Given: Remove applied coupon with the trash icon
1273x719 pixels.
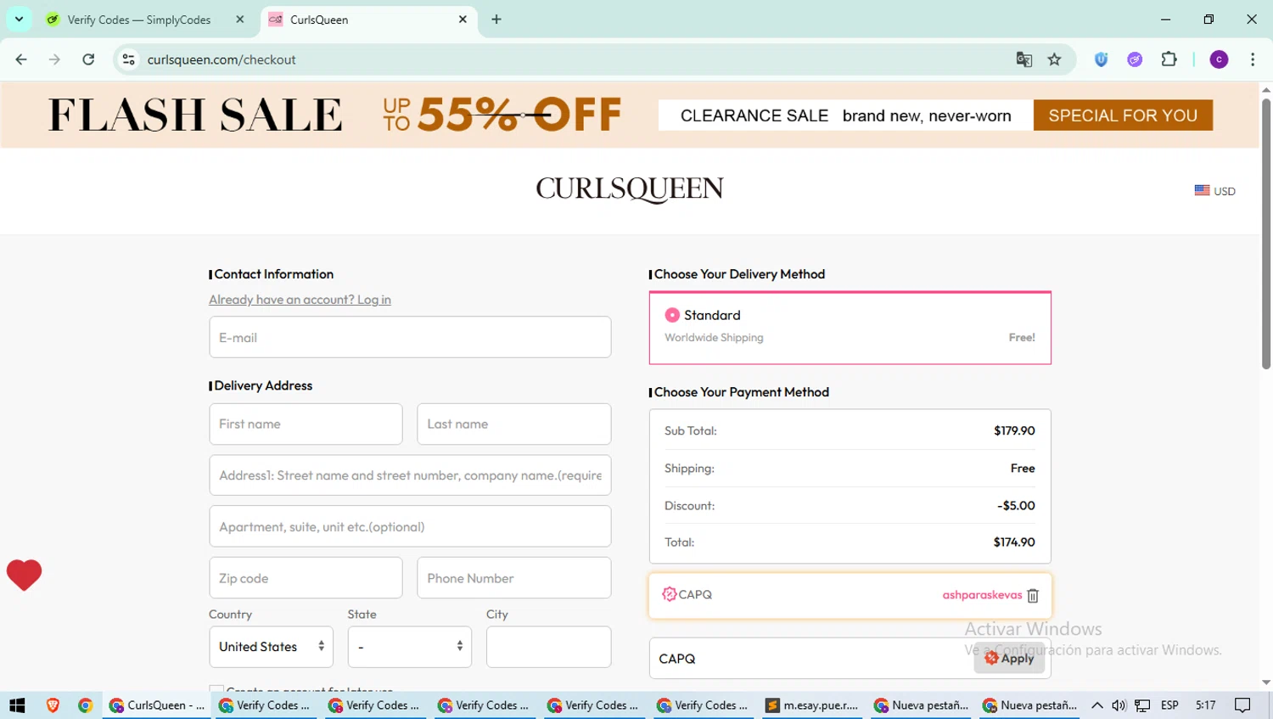Looking at the screenshot, I should point(1033,595).
